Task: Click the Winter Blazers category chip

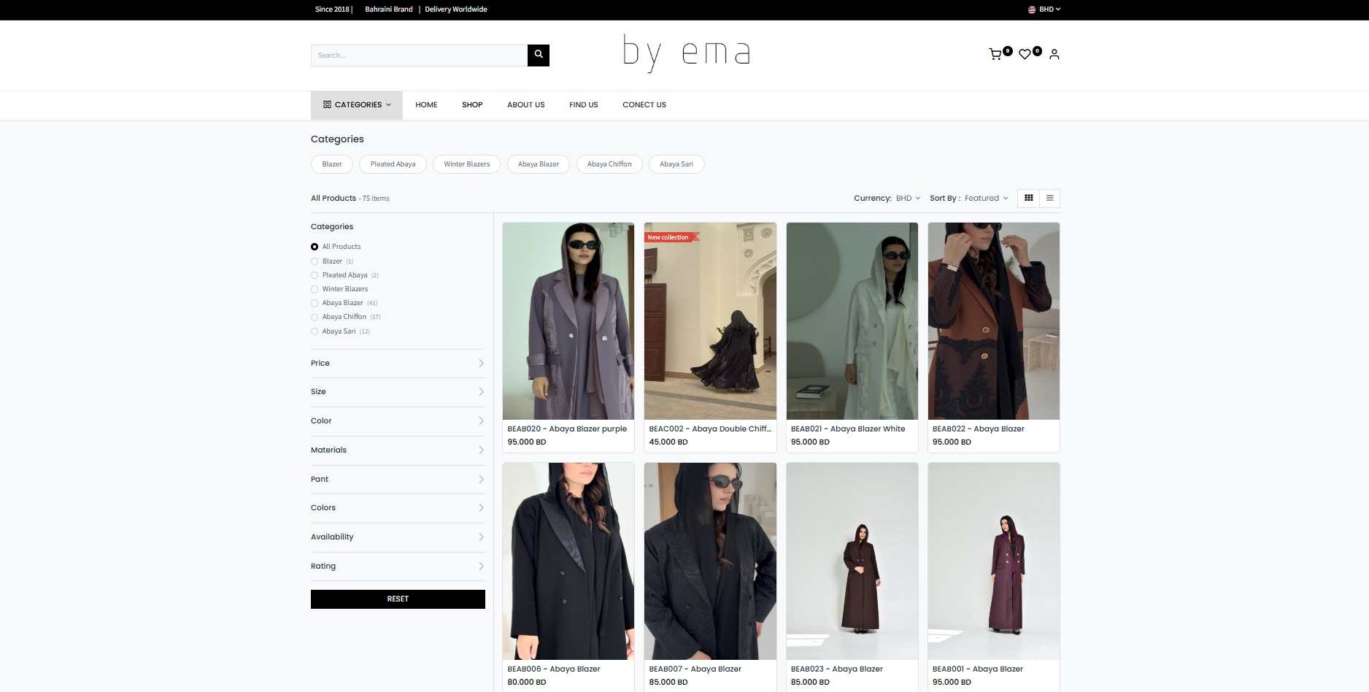Action: click(x=466, y=164)
